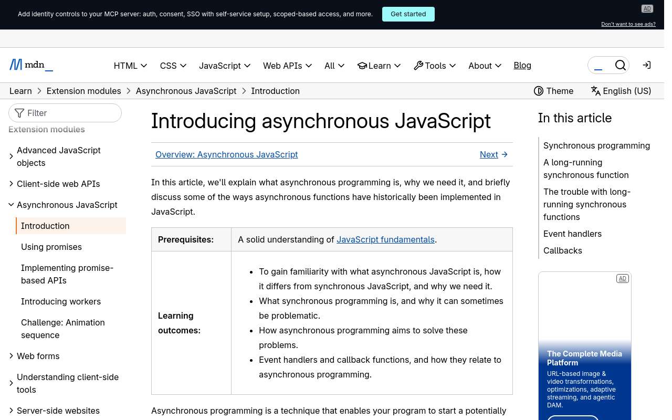Viewport: 672px width, 420px height.
Task: Open the Overview: Asynchronous JavaScript link
Action: click(x=227, y=154)
